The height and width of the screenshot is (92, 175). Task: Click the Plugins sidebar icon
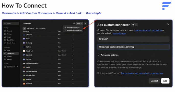coord(5,56)
